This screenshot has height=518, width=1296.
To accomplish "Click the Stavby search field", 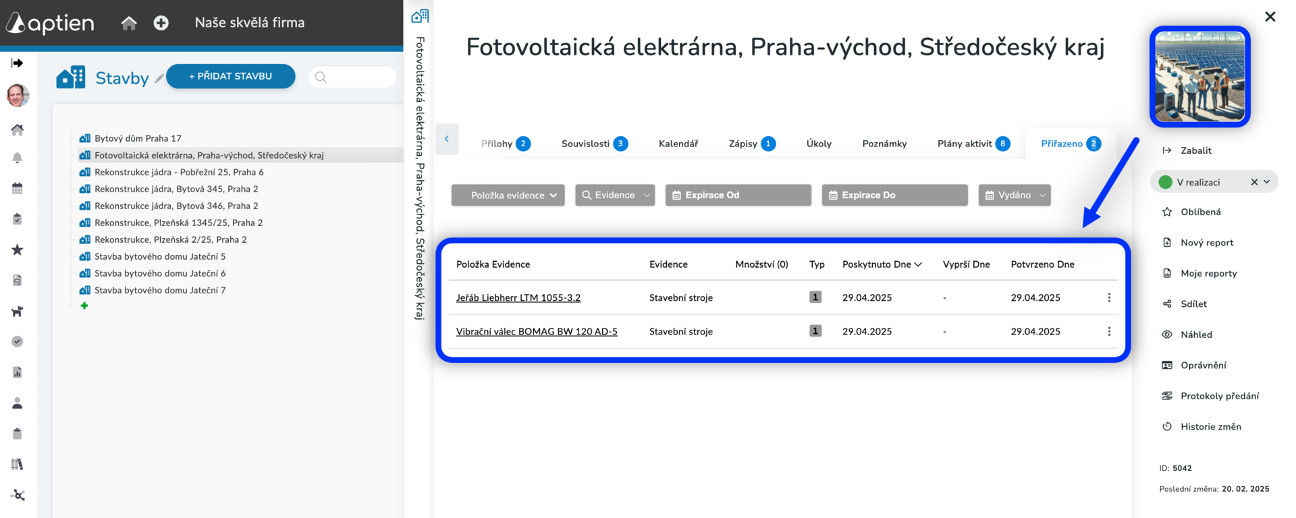I will 352,77.
